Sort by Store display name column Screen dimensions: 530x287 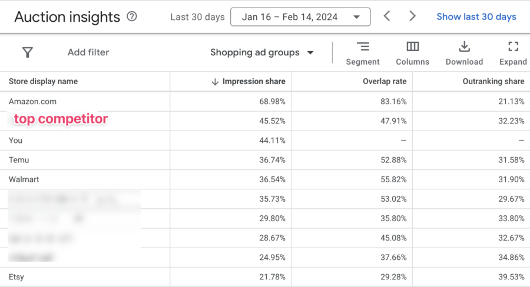(43, 81)
